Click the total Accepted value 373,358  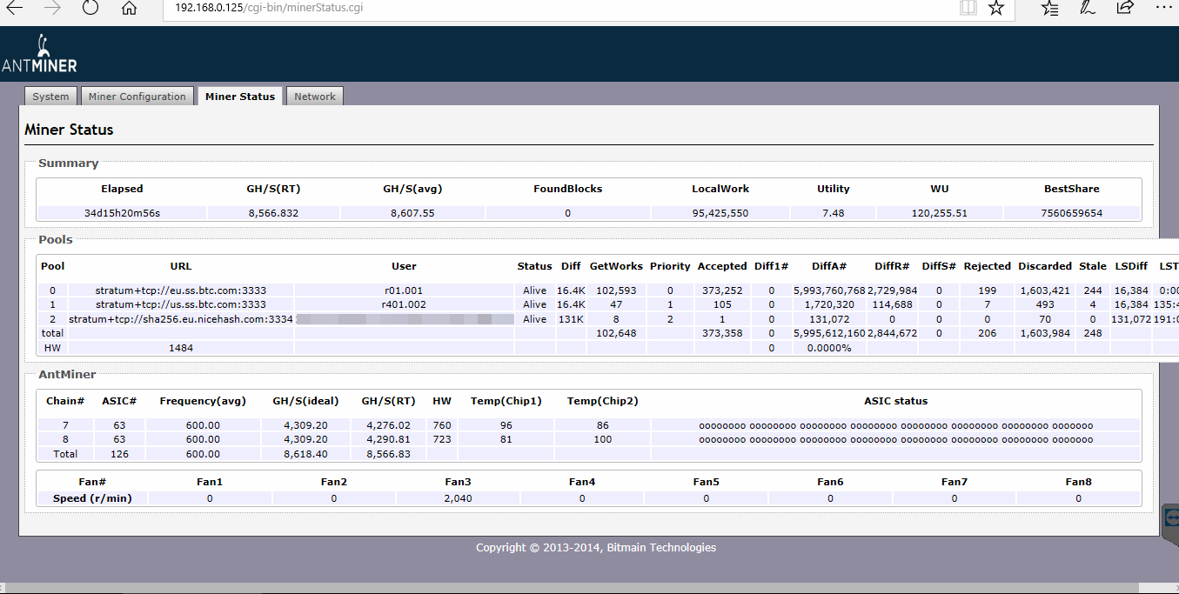click(722, 333)
